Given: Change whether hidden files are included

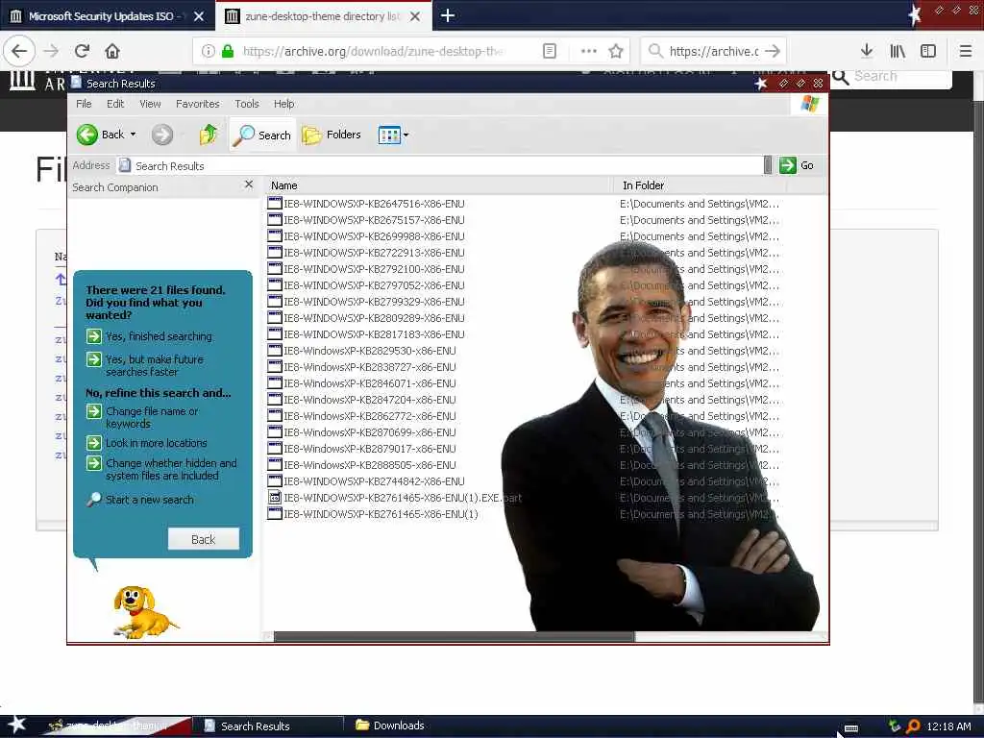Looking at the screenshot, I should point(162,469).
